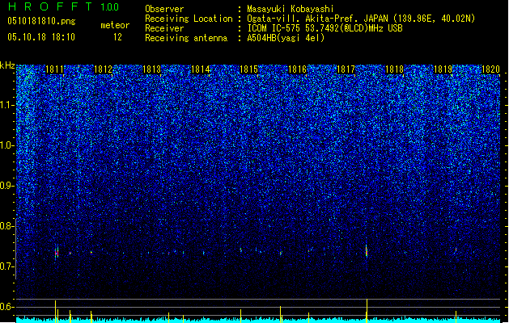Click the 'Receiving antenna' label

[186, 38]
